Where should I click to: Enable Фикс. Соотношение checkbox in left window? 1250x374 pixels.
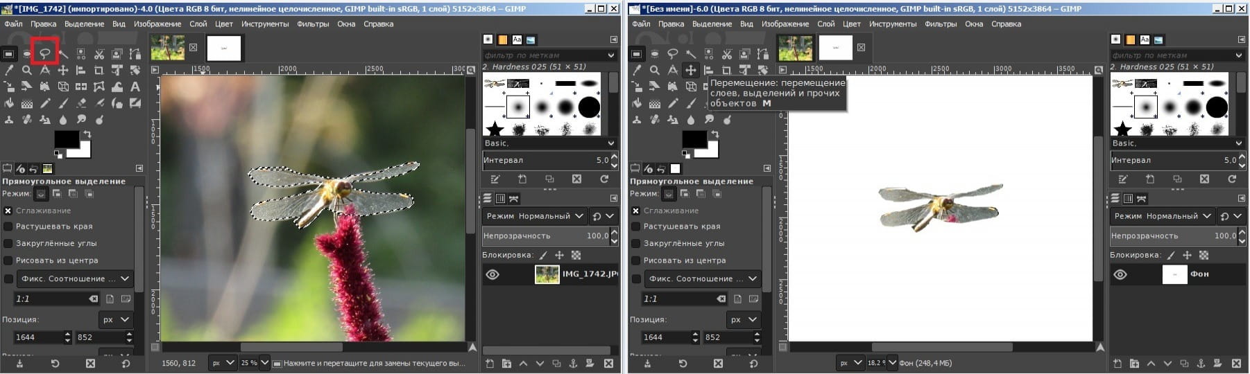point(8,278)
